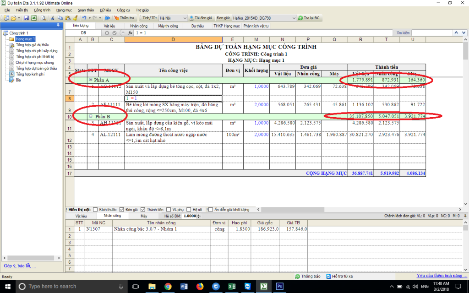
Task: Switch to the Dự thầu tab
Action: click(198, 26)
